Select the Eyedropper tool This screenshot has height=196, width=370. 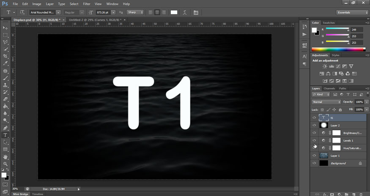[5, 63]
